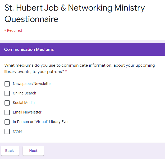Click the lavender footer bar right of Next
Screen dimensions: 165x159
(106, 151)
